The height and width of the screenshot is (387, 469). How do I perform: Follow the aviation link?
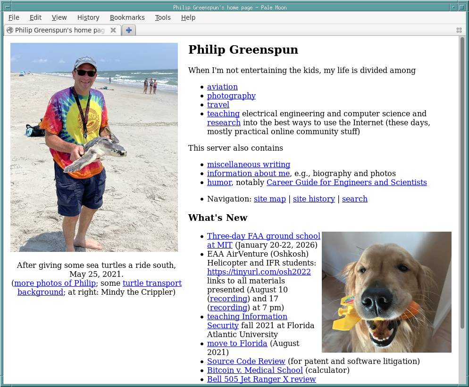222,87
